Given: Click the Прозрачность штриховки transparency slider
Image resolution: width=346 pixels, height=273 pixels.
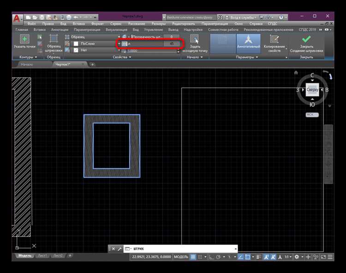Looking at the screenshot, I should pos(148,37).
